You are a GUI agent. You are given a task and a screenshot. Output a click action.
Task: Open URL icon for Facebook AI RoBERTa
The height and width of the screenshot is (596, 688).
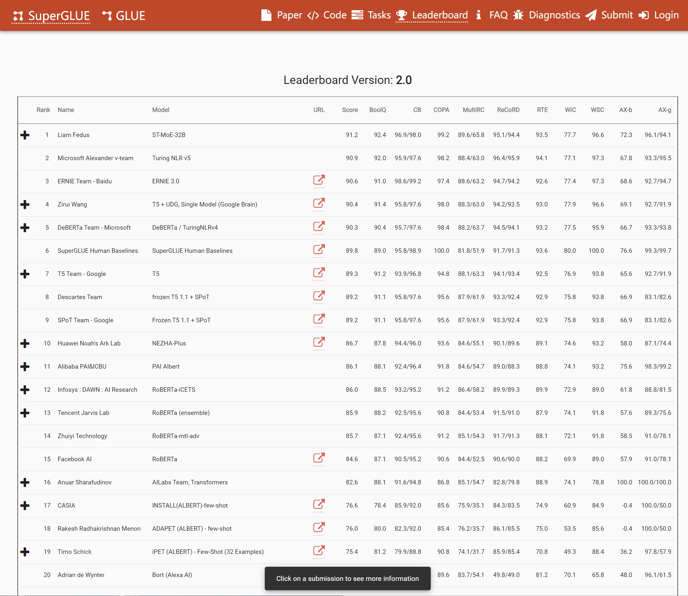click(x=319, y=458)
